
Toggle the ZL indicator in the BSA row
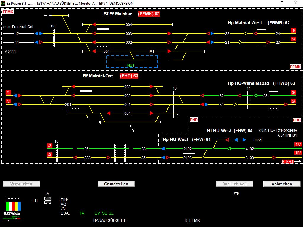tap(112, 213)
